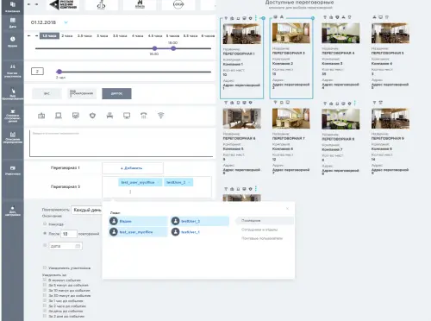This screenshot has width=431, height=321.
Task: Check notify 2 days before event
Action: click(x=45, y=316)
